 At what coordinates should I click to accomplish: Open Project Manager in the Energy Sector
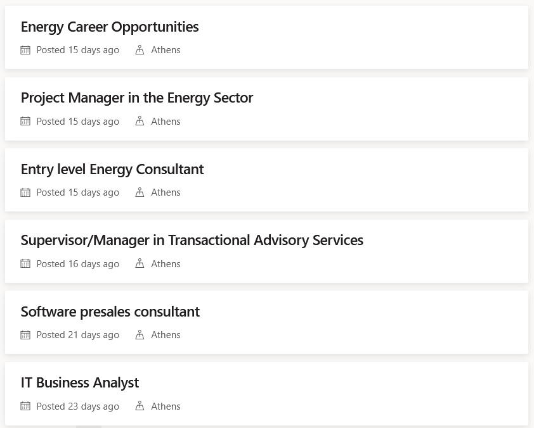click(137, 98)
